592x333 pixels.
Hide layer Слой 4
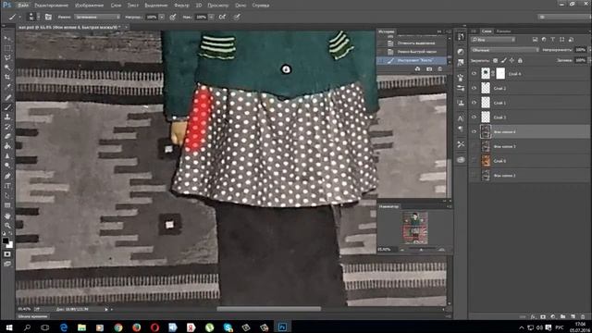(475, 74)
